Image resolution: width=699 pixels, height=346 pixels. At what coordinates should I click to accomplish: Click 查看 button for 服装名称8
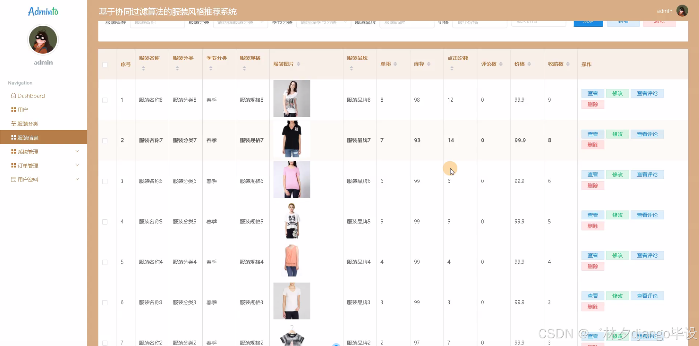pyautogui.click(x=592, y=93)
